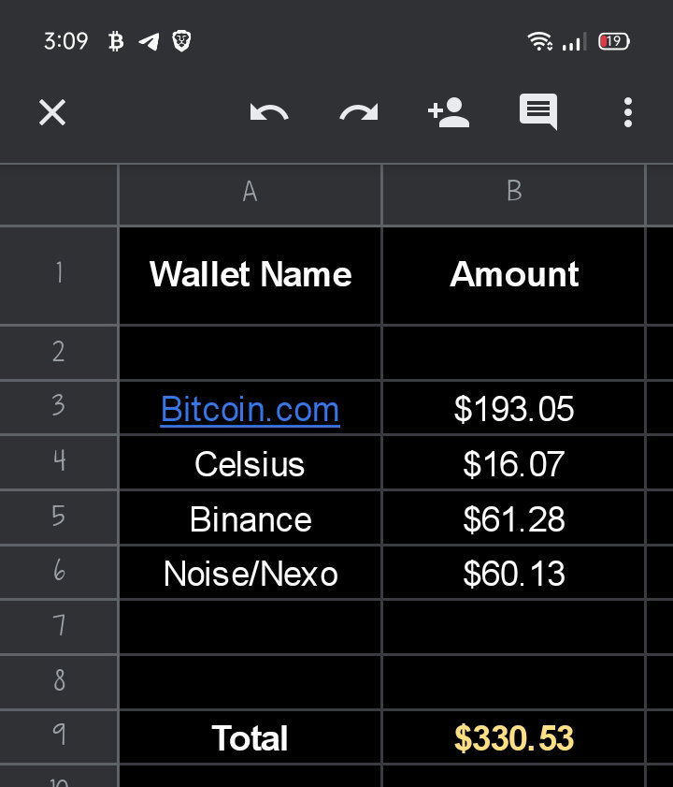Tap the redo arrow icon

[x=359, y=112]
